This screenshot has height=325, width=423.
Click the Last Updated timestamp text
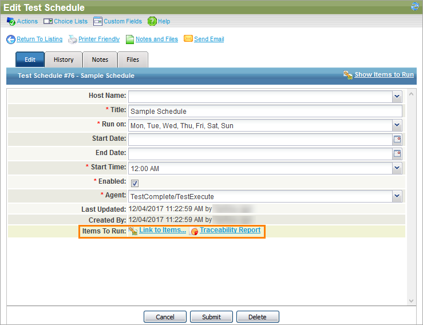[x=170, y=209]
